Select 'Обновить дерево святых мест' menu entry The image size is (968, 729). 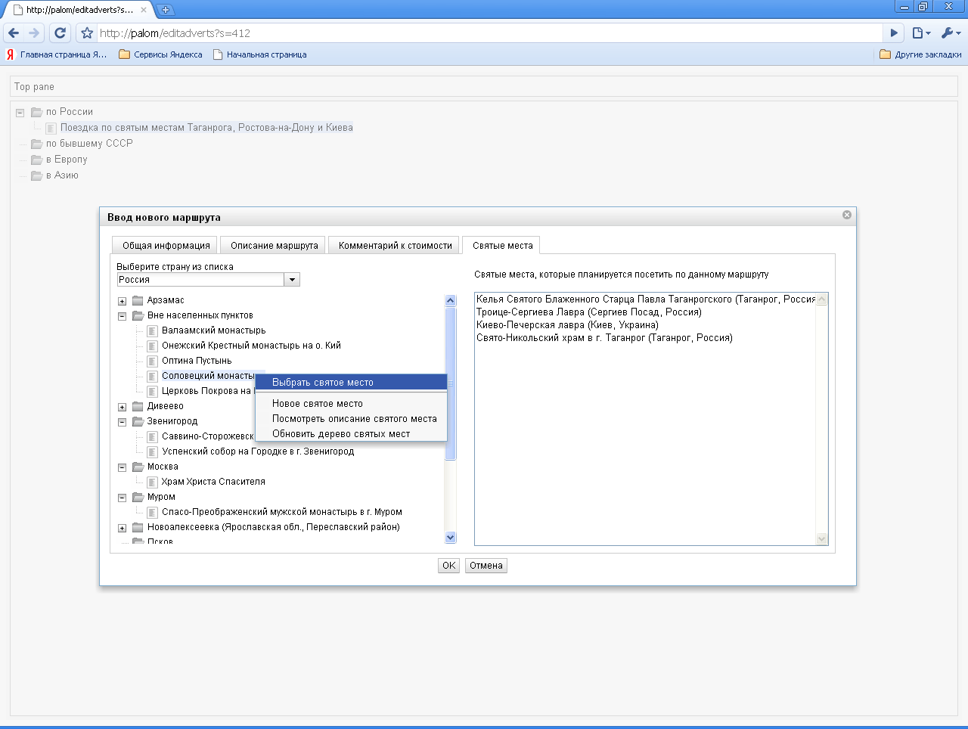point(341,434)
